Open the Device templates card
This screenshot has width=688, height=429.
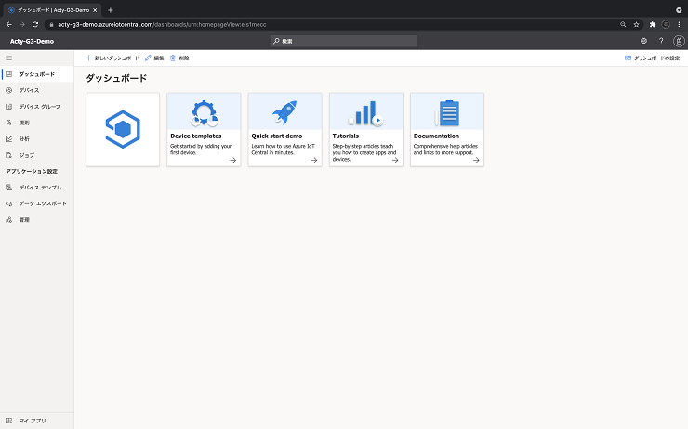click(x=204, y=129)
